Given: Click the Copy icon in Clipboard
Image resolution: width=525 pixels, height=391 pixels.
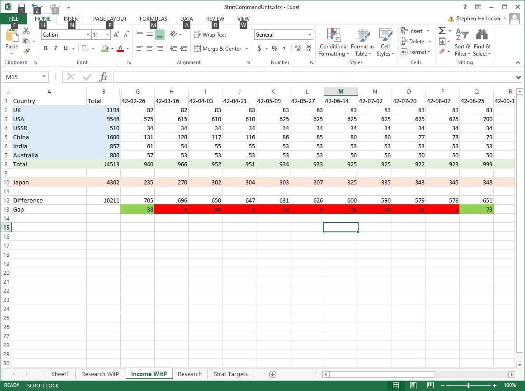Looking at the screenshot, I should point(26,41).
